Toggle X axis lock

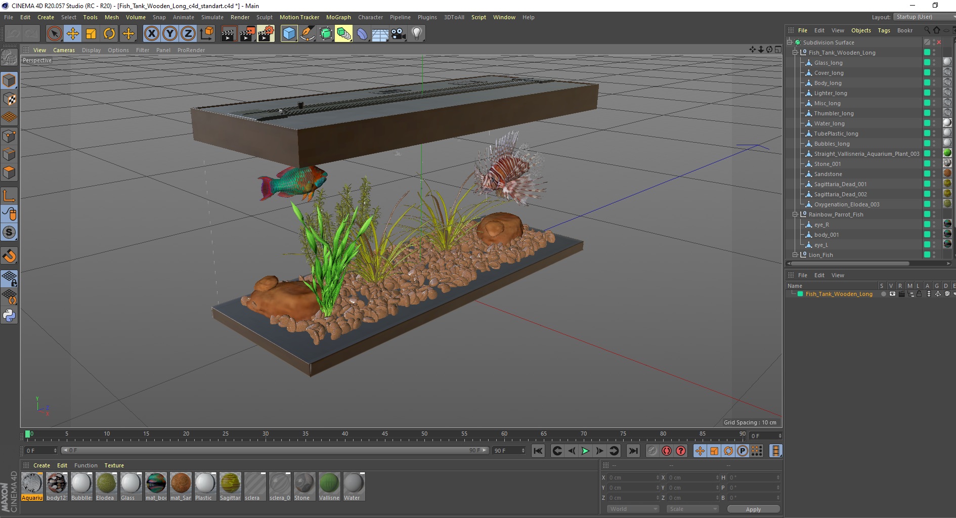pyautogui.click(x=151, y=34)
